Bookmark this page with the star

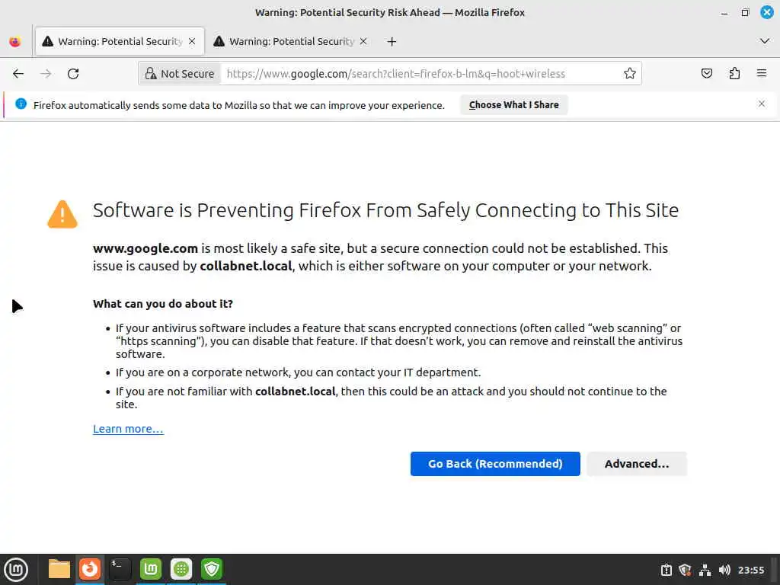pyautogui.click(x=630, y=74)
